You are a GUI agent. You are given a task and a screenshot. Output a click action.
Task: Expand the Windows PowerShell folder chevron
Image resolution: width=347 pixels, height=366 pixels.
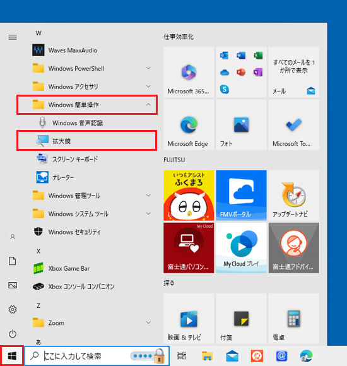pyautogui.click(x=148, y=68)
